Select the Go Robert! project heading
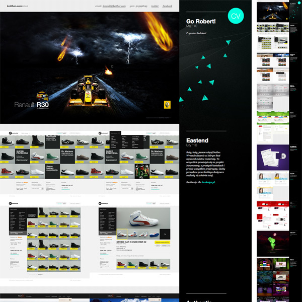Screen dimensions: 302x302 (x=201, y=21)
